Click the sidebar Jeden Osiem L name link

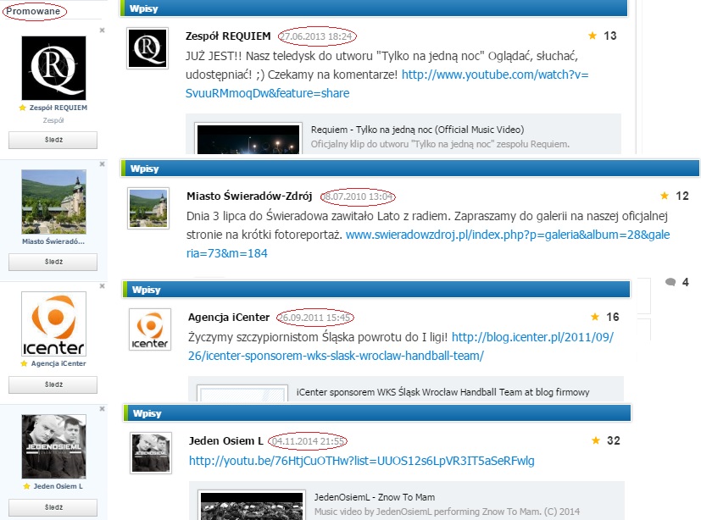(58, 486)
